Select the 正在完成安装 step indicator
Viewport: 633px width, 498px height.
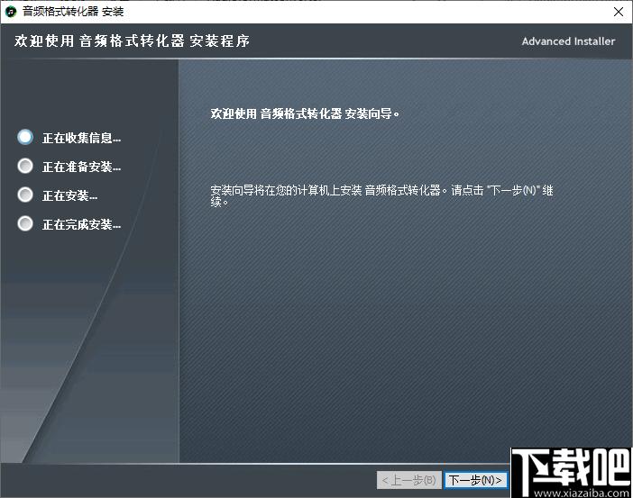tap(25, 223)
